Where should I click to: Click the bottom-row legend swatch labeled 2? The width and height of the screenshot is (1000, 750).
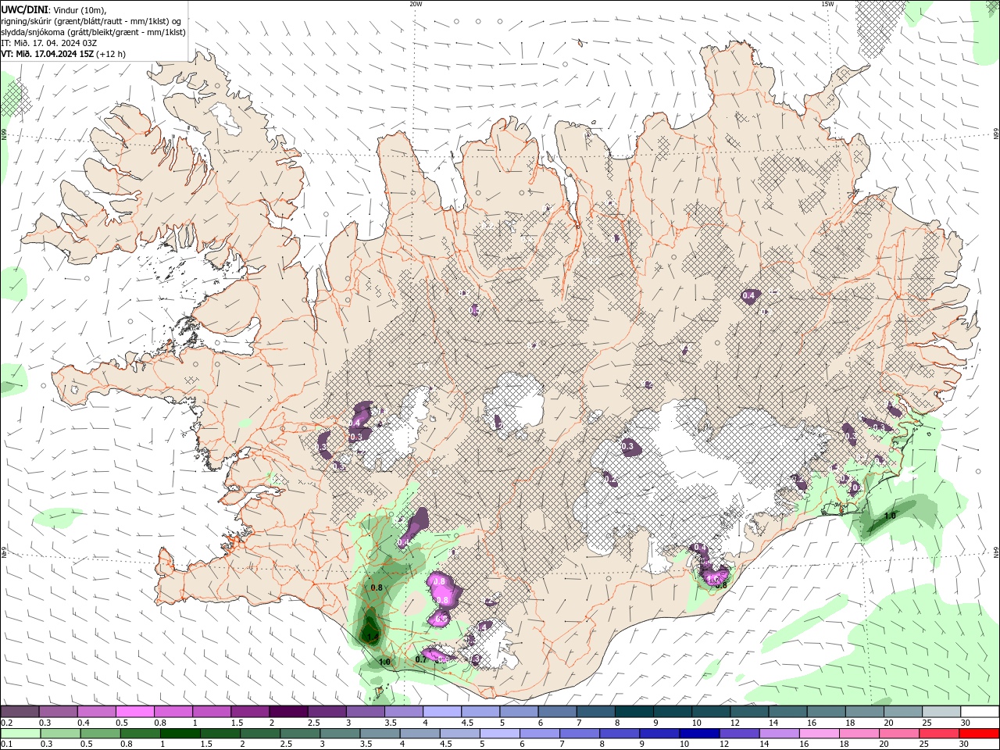pos(260,734)
